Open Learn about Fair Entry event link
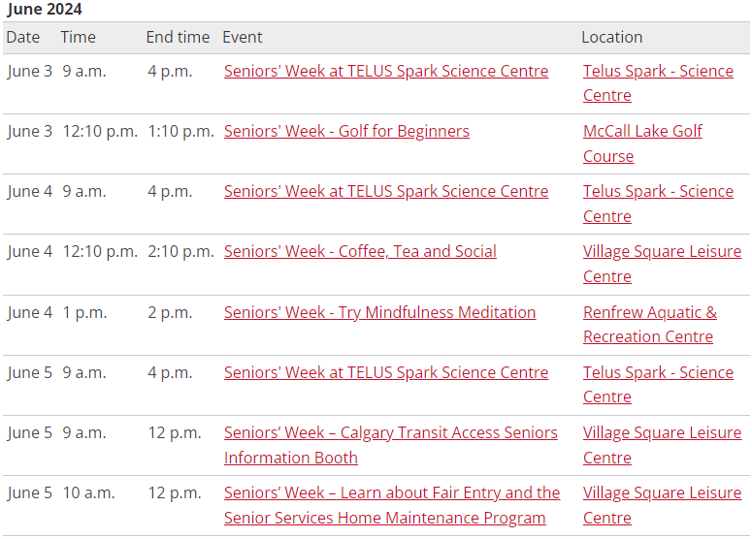The image size is (752, 539). point(392,505)
